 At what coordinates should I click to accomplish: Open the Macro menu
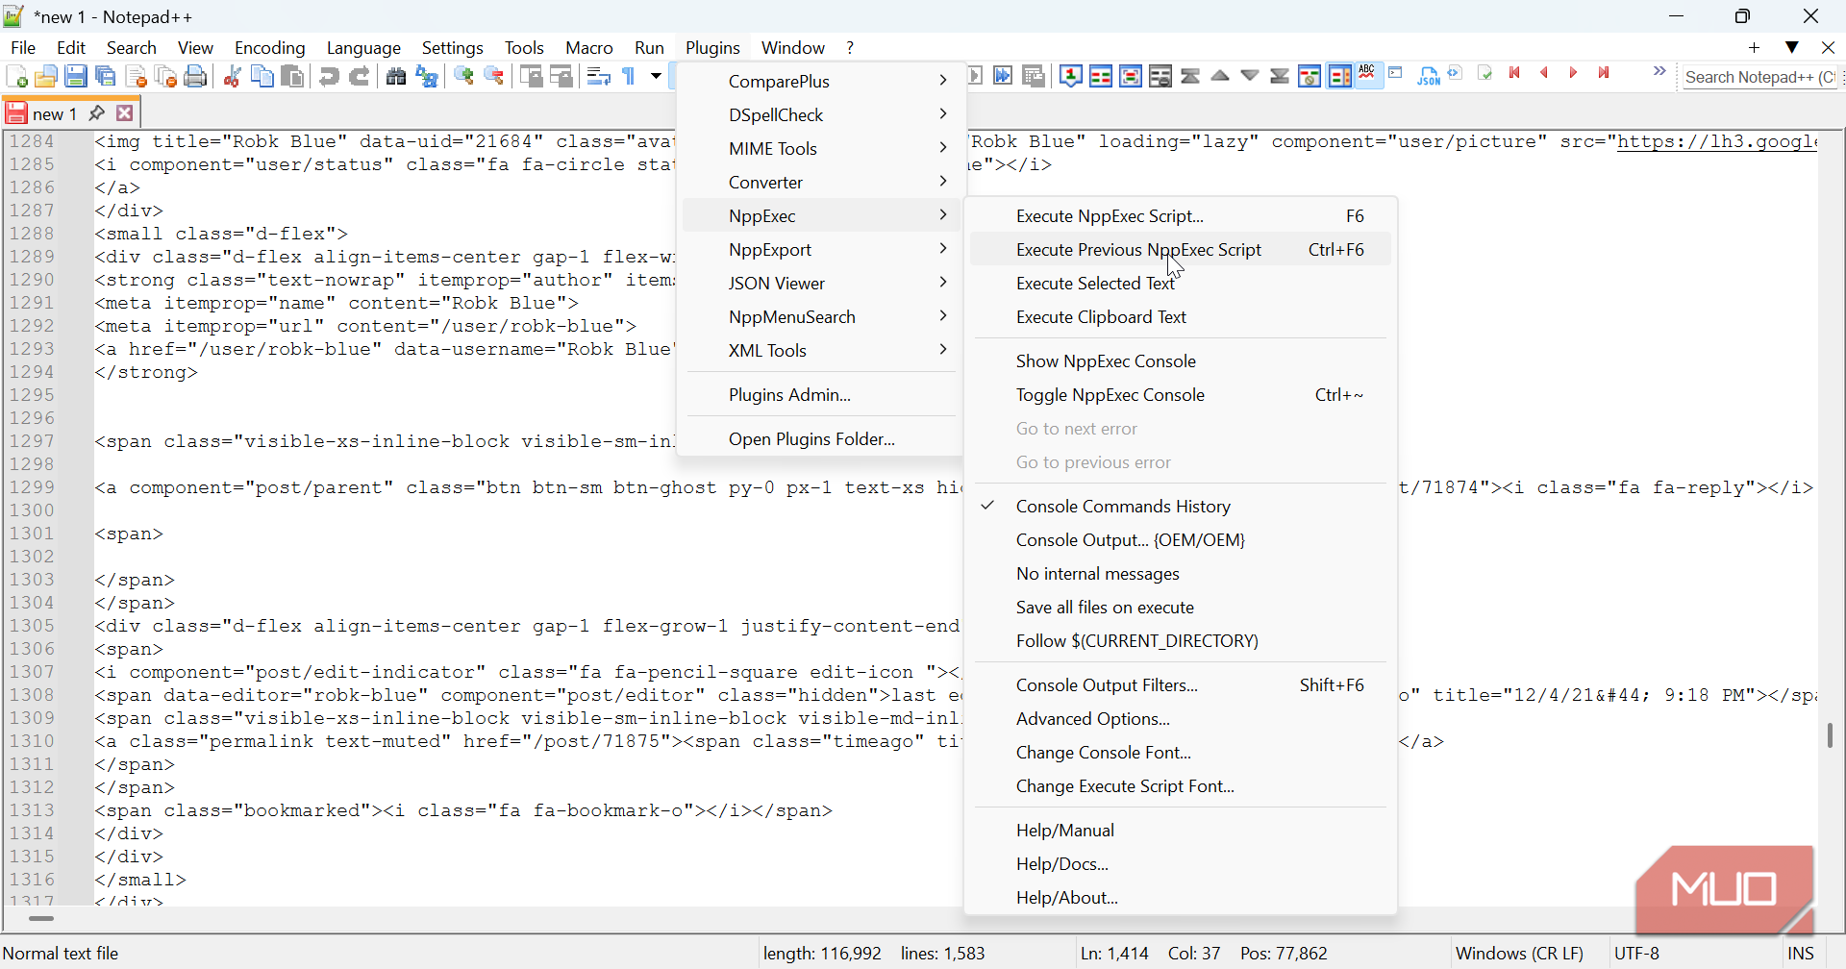pos(589,48)
